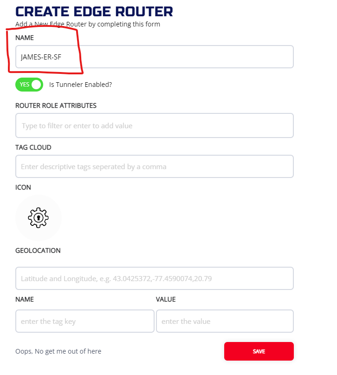This screenshot has width=337, height=375.
Task: Click the VALUE label above the value field
Action: point(166,299)
